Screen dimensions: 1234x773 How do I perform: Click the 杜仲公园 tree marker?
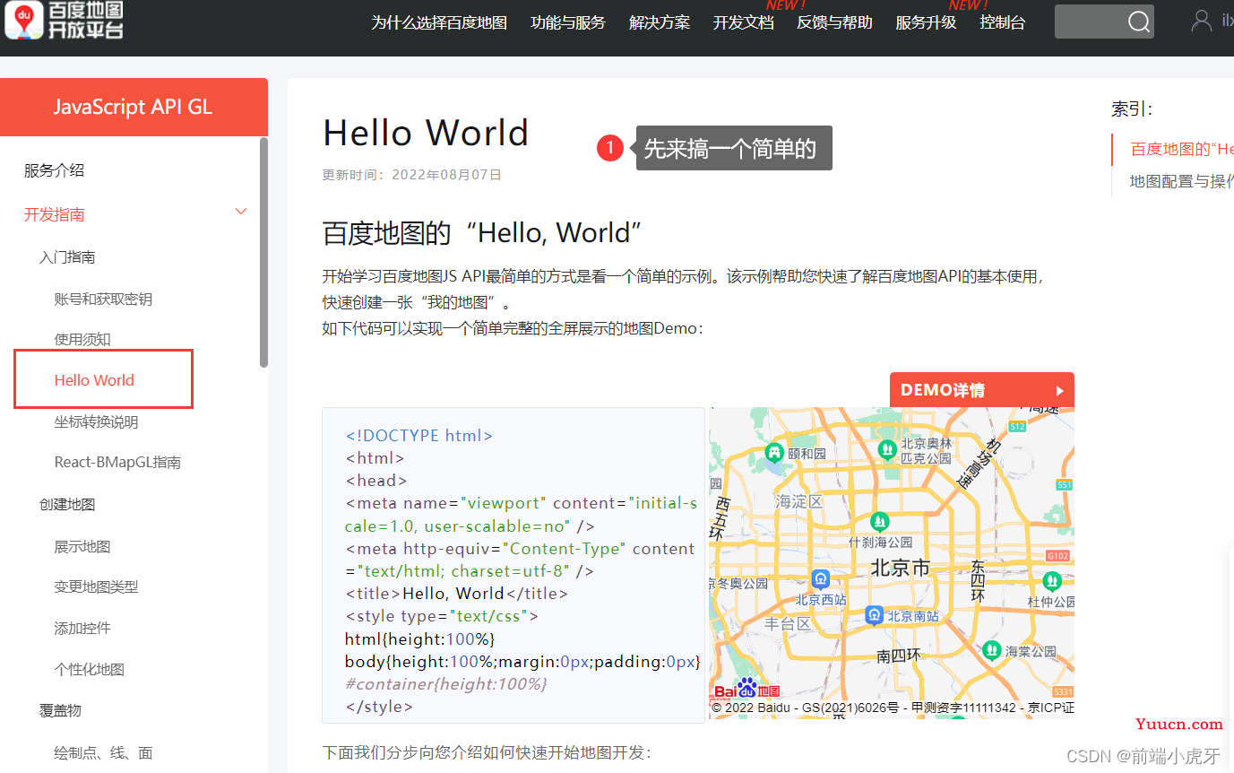pos(1051,581)
